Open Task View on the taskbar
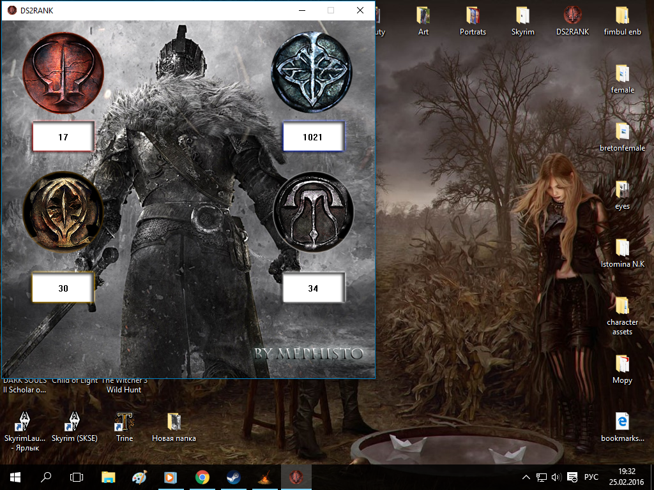The width and height of the screenshot is (654, 490). (x=77, y=477)
